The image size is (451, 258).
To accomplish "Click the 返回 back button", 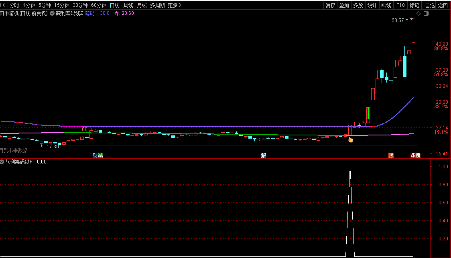I will coord(443,5).
